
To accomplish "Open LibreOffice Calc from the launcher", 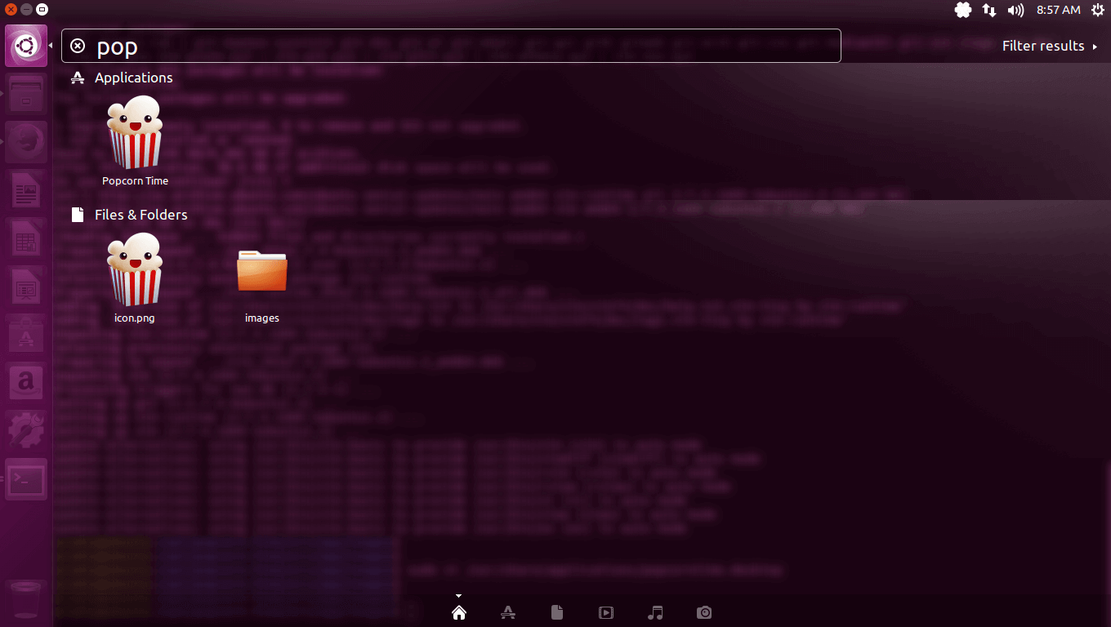I will coord(26,240).
